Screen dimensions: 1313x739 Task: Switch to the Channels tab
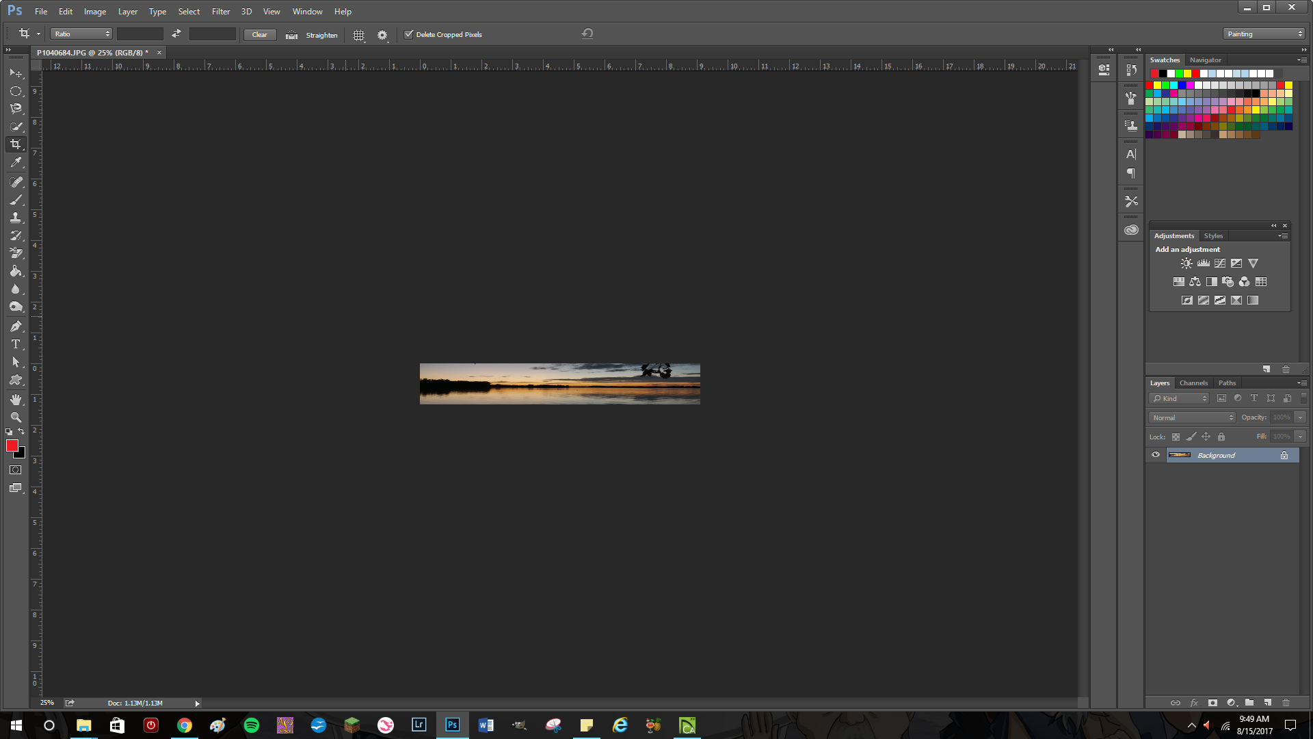point(1193,383)
